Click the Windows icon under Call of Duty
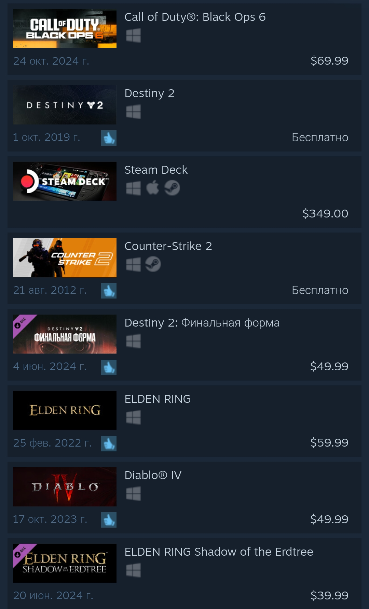The height and width of the screenshot is (609, 369). [133, 35]
